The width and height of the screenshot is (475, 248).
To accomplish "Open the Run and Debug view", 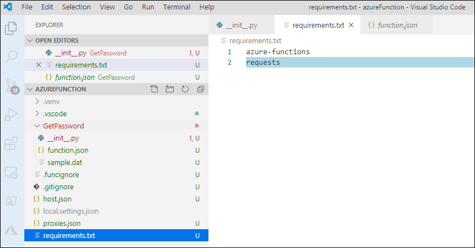I will point(11,115).
